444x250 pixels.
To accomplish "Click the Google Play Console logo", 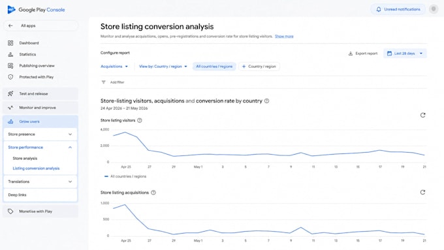I will [x=37, y=10].
